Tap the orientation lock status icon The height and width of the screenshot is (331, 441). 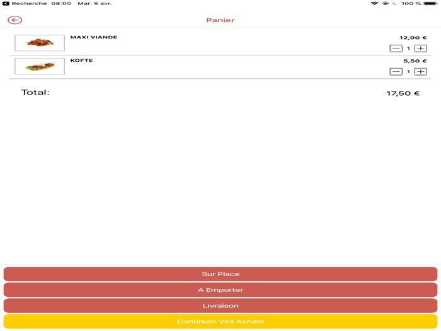tap(386, 3)
